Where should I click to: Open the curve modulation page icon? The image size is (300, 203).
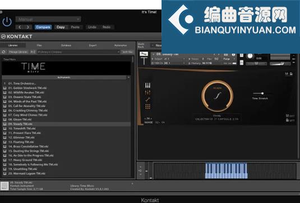point(147,100)
